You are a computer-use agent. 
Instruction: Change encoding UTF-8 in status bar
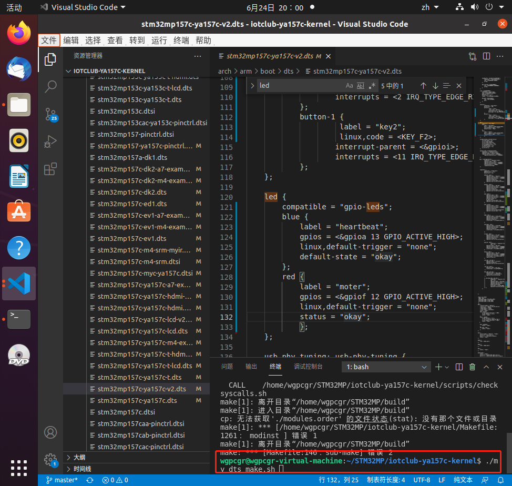click(x=422, y=480)
